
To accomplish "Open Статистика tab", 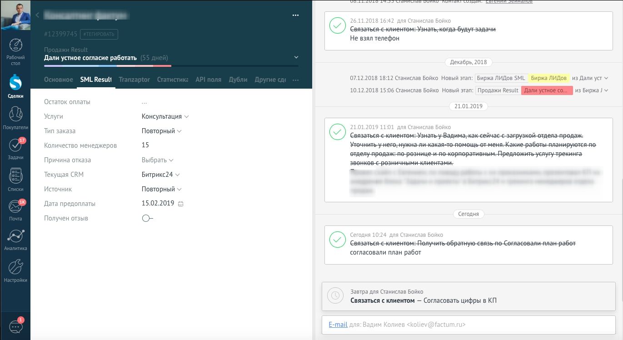I will pos(173,80).
